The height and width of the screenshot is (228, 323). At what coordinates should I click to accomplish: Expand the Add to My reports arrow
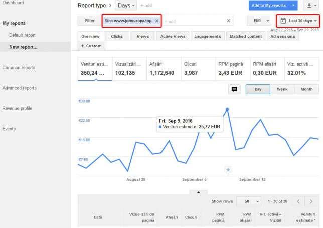293,5
